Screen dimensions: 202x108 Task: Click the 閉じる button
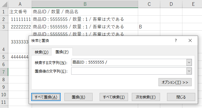click(181, 97)
